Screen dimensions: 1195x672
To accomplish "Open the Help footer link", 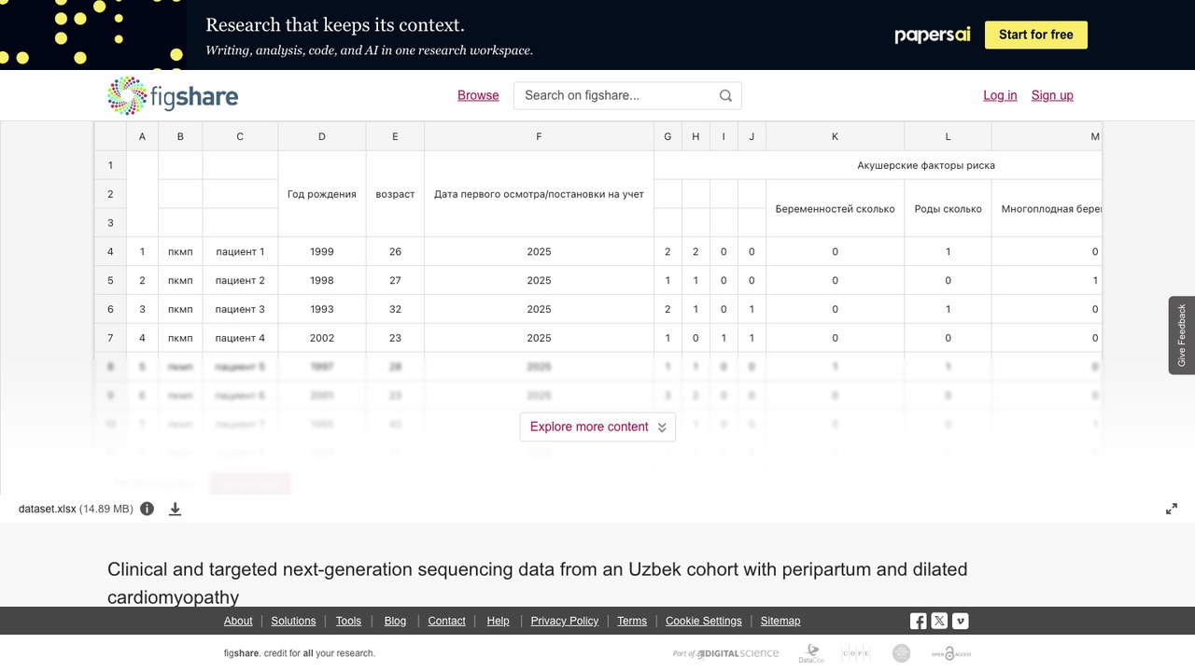I will coord(498,621).
